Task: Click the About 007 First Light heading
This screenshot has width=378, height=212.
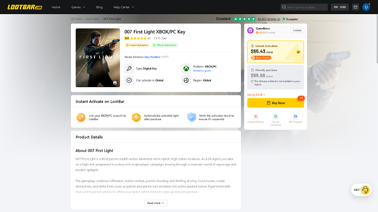Action: tap(94, 151)
